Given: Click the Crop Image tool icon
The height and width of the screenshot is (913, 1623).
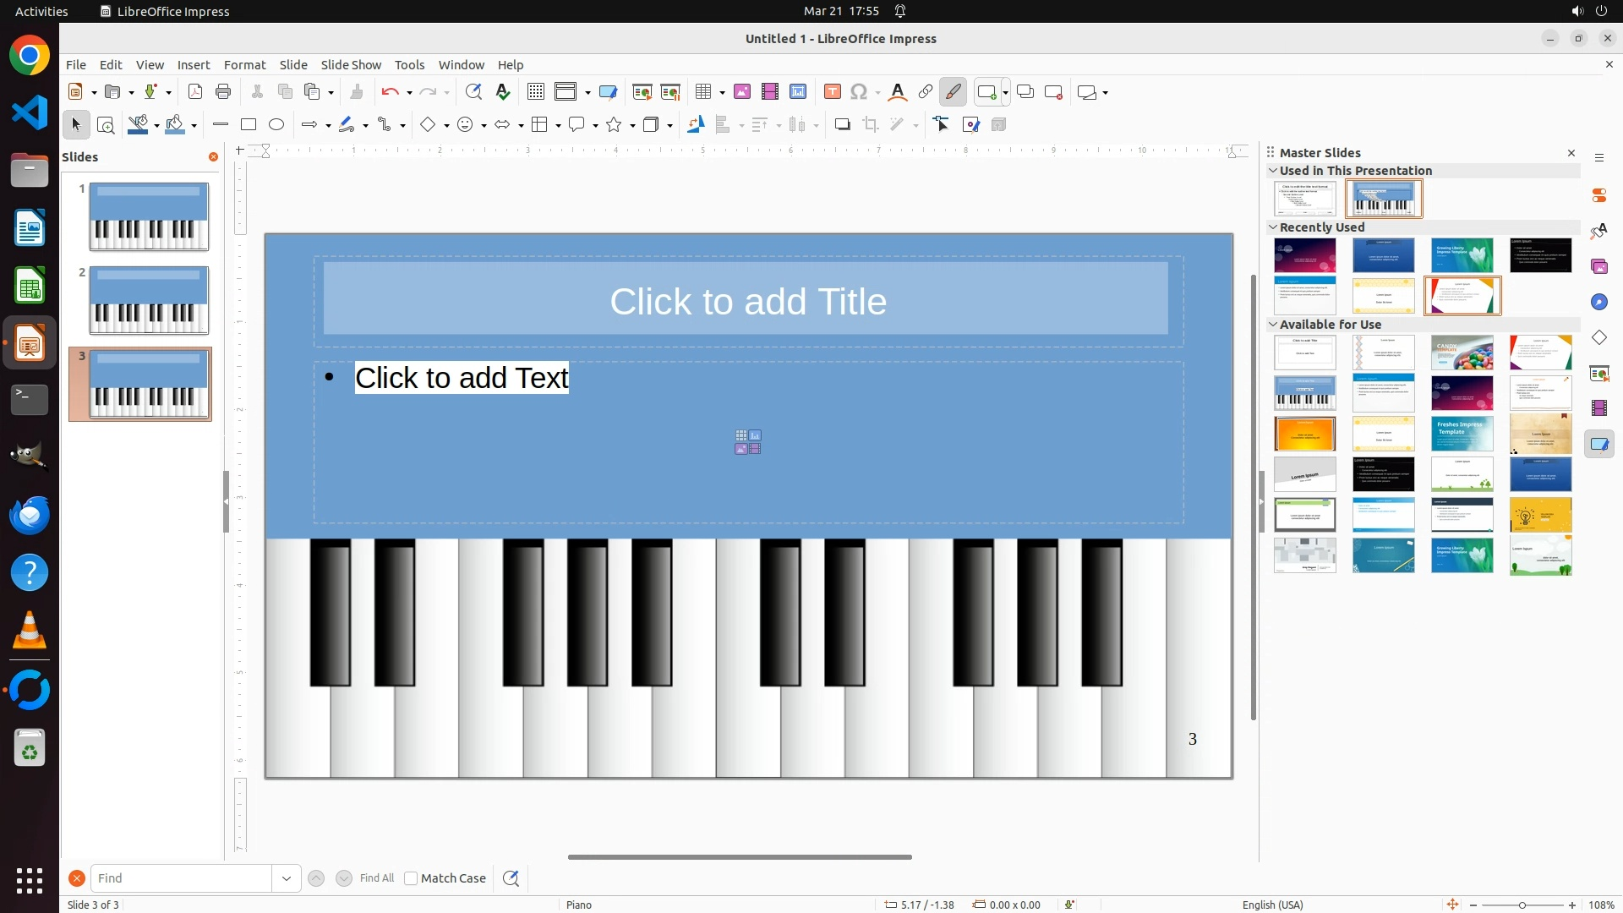Looking at the screenshot, I should coord(871,125).
